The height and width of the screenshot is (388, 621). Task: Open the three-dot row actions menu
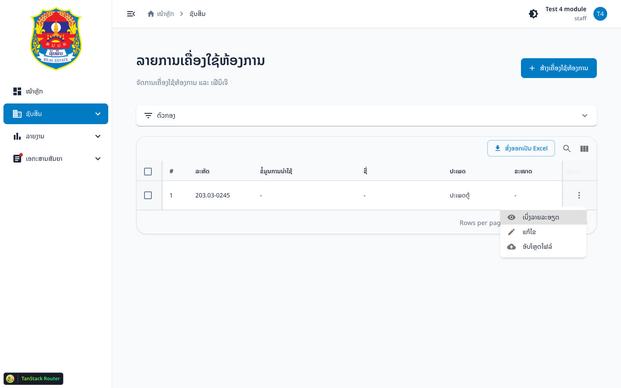[579, 195]
